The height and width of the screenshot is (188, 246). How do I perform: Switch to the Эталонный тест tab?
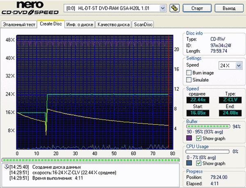(19, 25)
